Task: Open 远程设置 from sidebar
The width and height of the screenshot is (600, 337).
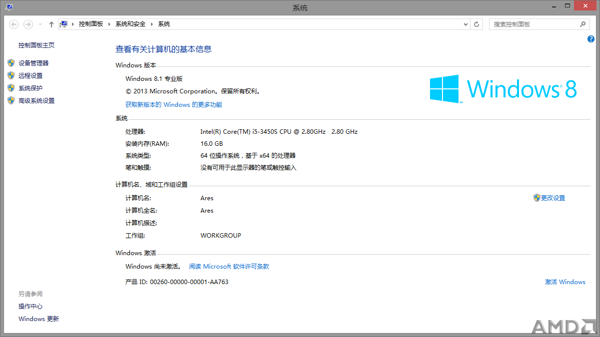Action: (x=30, y=76)
